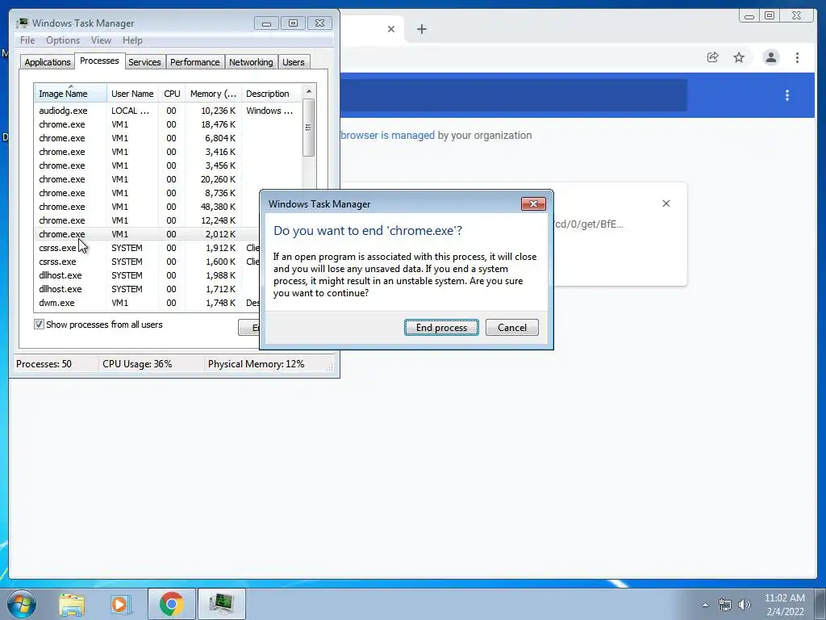
Task: Select csrss.exe with 1,600 K memory
Action: coord(148,262)
